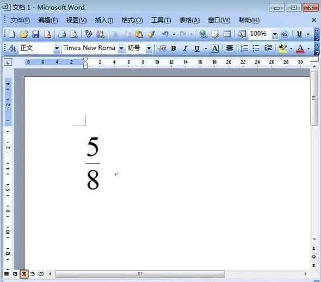Click the Select Browse Object circle button
This screenshot has height=282, width=321.
[x=313, y=257]
